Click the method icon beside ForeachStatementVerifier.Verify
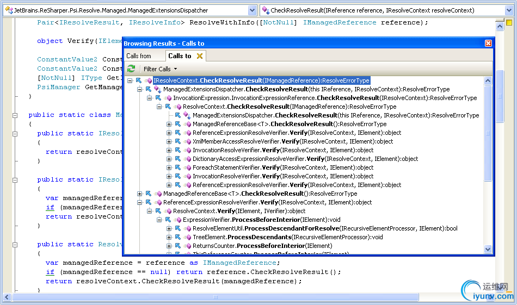 tap(188, 167)
